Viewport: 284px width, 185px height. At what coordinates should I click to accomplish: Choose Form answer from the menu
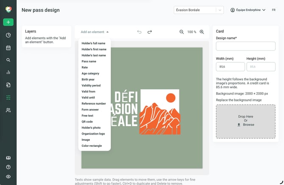coord(90,109)
